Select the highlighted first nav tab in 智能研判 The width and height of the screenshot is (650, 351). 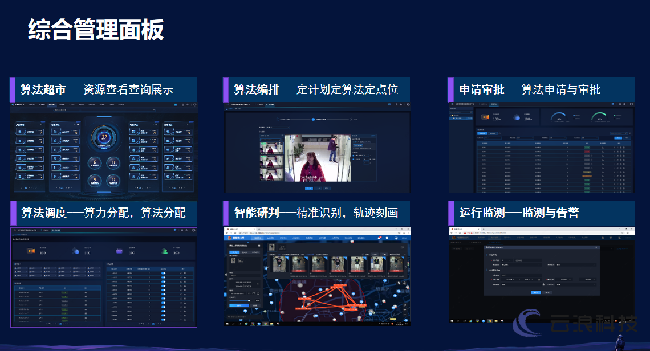click(257, 238)
